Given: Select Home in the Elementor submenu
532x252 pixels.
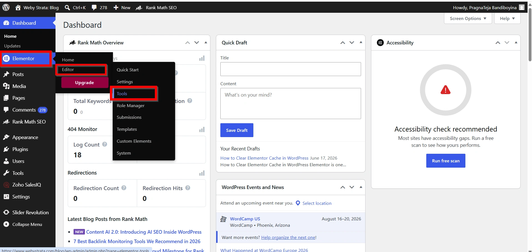Looking at the screenshot, I should [68, 60].
